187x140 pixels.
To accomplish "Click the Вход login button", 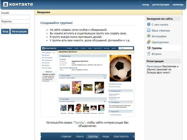I will point(5,31).
